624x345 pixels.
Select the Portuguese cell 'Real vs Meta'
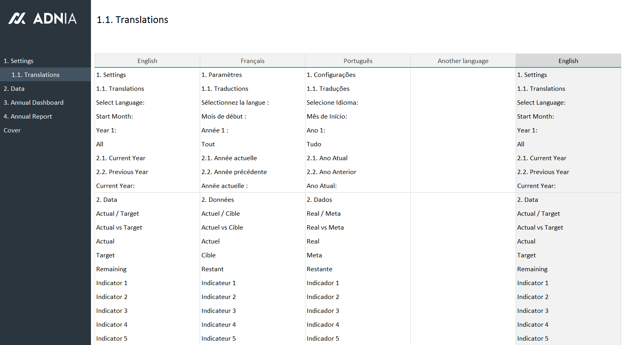[325, 228]
